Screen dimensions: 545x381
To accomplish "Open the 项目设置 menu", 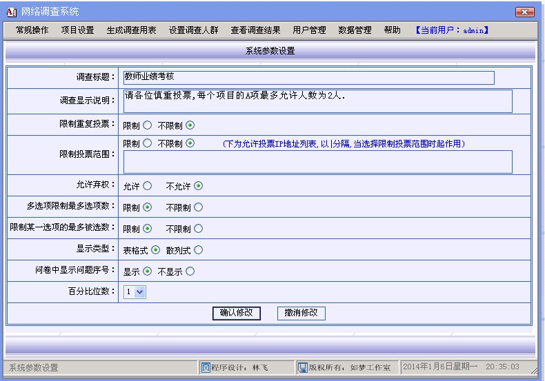I will 77,30.
